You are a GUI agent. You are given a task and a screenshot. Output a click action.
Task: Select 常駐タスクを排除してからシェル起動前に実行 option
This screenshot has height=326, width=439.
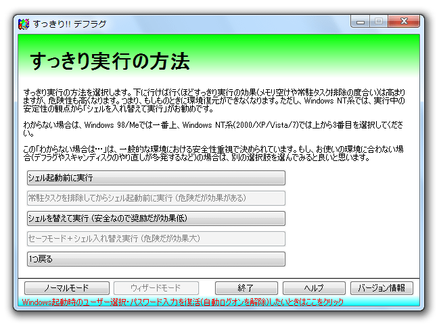pyautogui.click(x=156, y=198)
